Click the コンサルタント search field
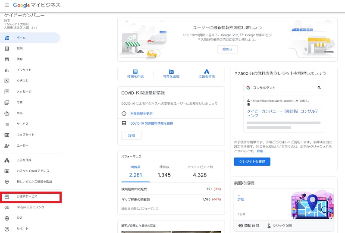 [x=284, y=88]
